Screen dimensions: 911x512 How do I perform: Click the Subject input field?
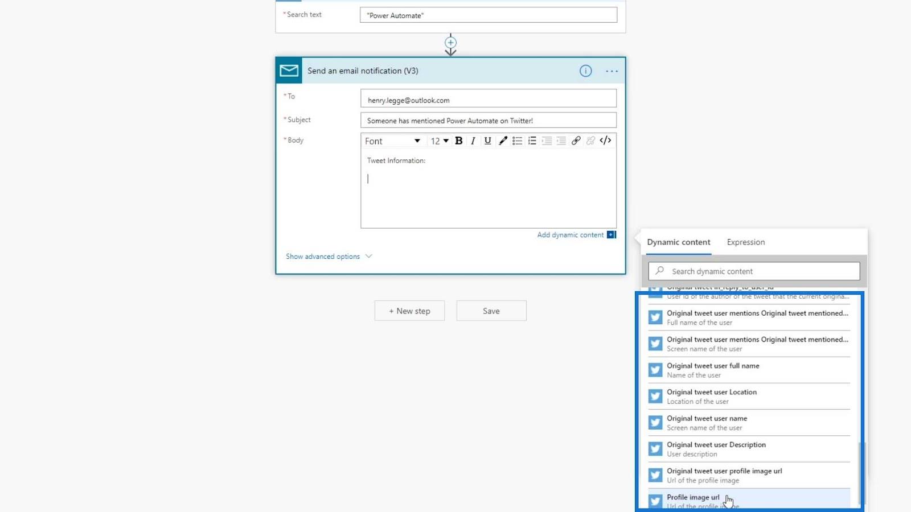[488, 120]
